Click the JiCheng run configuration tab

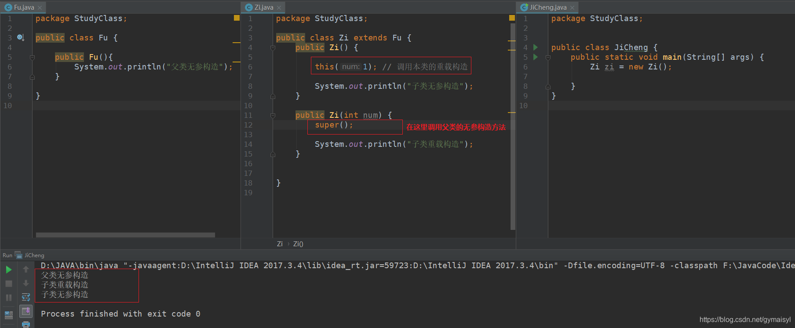coord(34,255)
